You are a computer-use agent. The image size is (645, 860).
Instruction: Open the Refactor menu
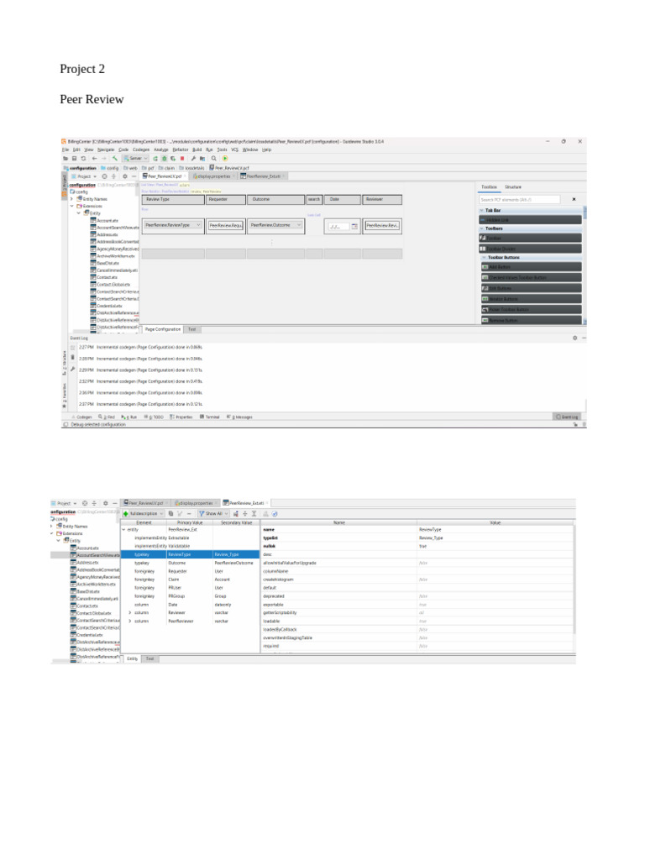[181, 149]
